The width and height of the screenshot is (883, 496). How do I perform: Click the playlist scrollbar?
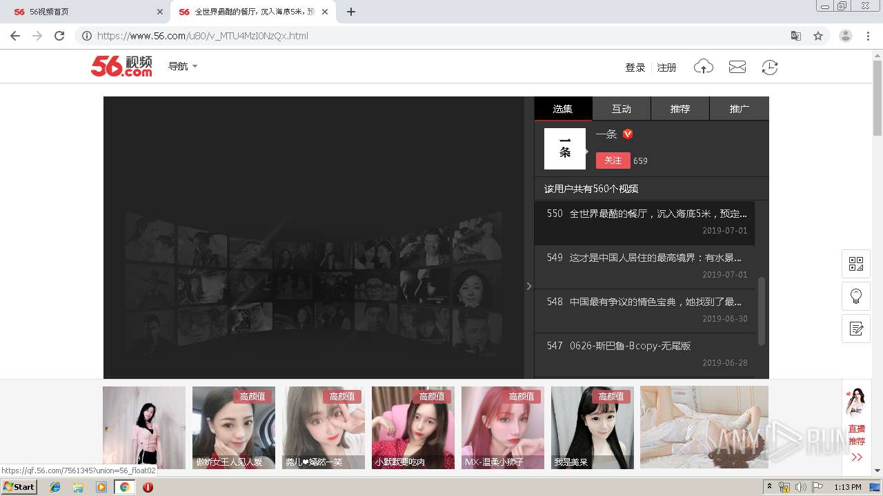tap(762, 311)
